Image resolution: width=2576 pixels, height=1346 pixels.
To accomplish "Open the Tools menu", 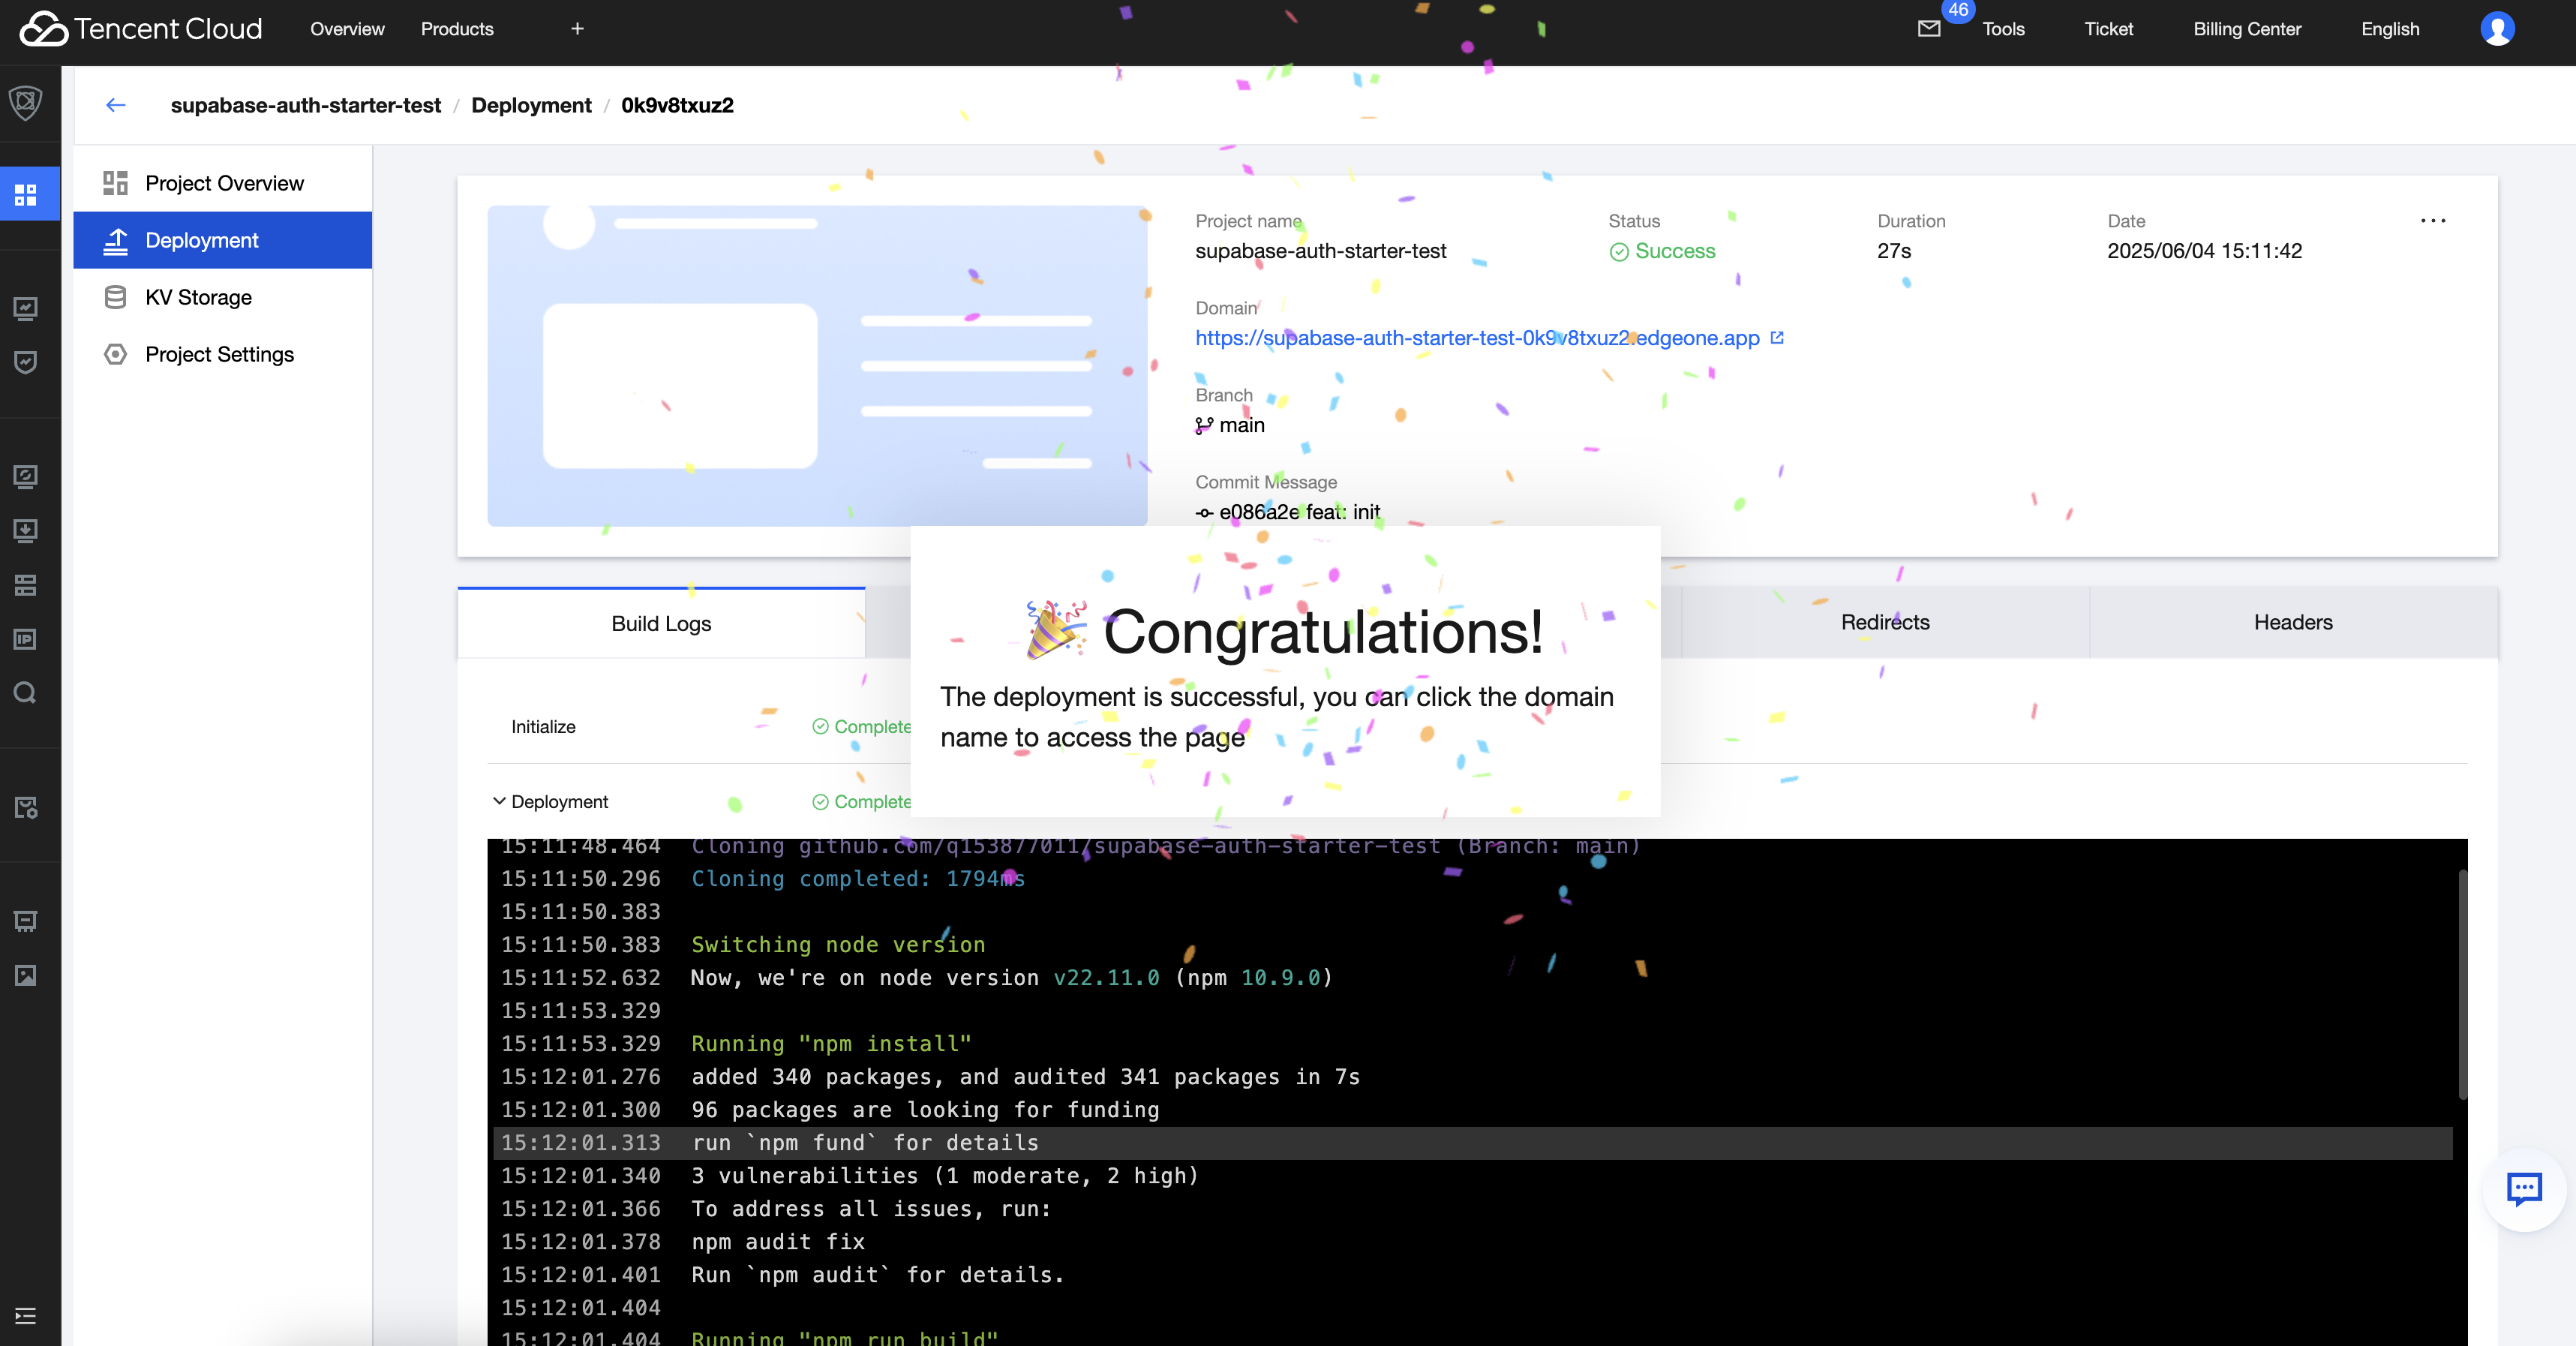I will pyautogui.click(x=2003, y=29).
